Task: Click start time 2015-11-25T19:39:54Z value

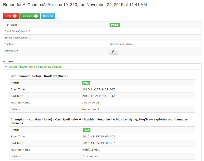Action: click(x=98, y=89)
